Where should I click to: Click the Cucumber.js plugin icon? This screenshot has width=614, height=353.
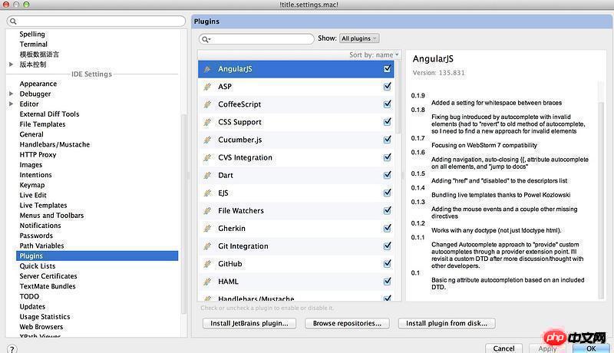click(x=207, y=140)
